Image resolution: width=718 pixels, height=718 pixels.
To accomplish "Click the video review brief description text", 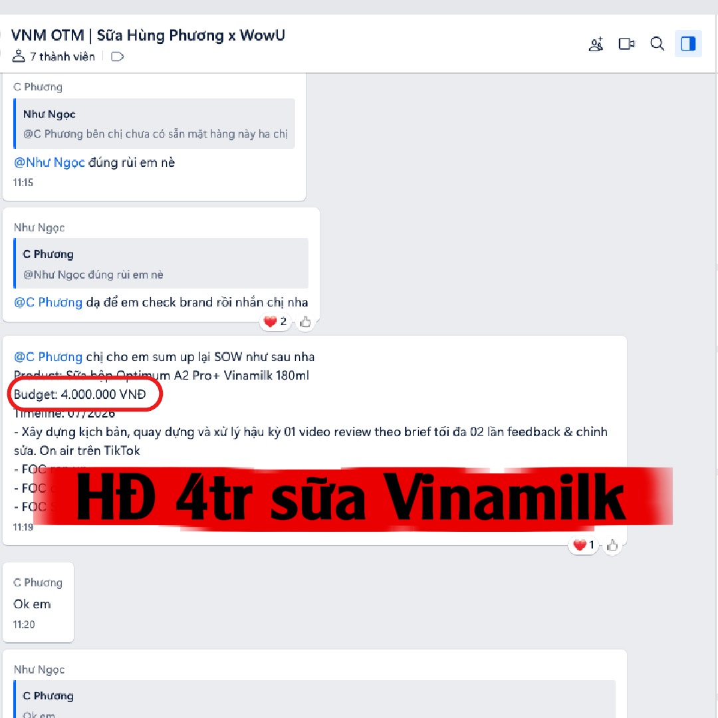I will point(310,441).
